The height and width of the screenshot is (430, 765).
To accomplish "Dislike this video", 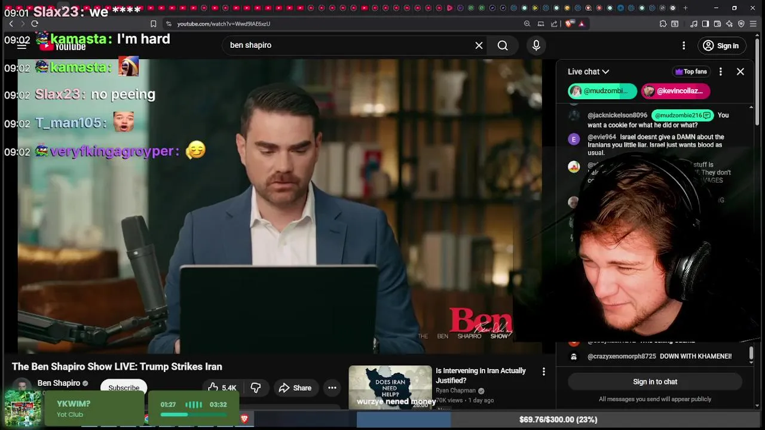I will (x=256, y=388).
